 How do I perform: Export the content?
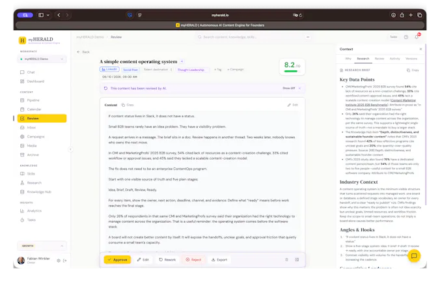[x=219, y=259]
